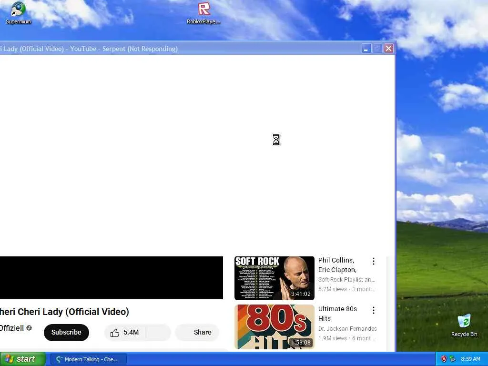
Task: Click the 1.9M views text under 80s Hits
Action: click(332, 338)
